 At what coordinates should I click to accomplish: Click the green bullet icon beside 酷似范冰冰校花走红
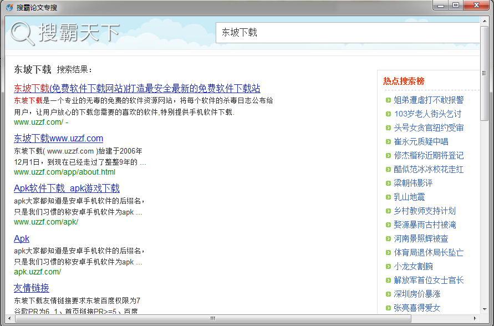click(388, 170)
